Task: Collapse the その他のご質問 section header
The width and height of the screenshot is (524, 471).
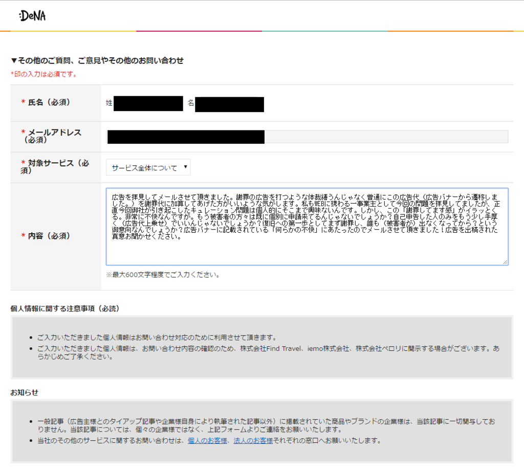Action: 97,60
